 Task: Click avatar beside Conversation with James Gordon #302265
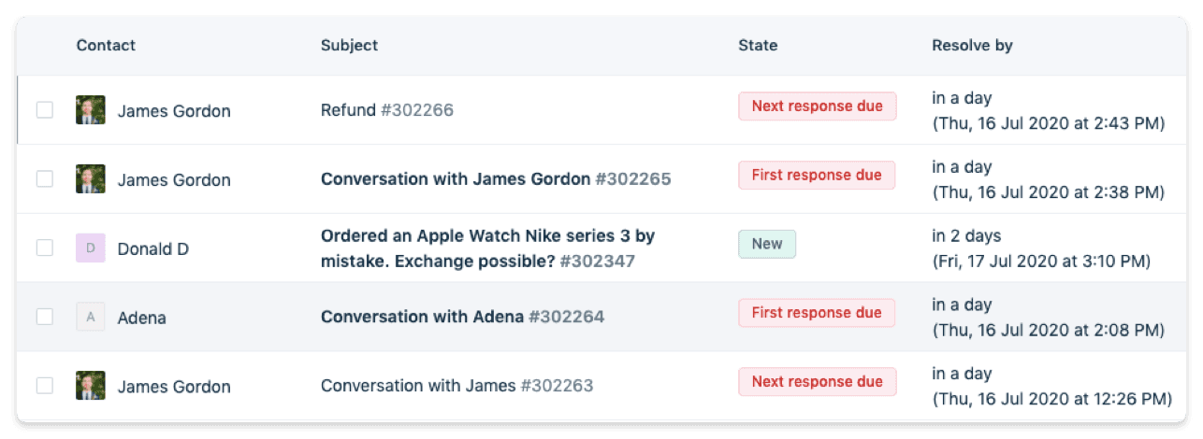point(90,179)
